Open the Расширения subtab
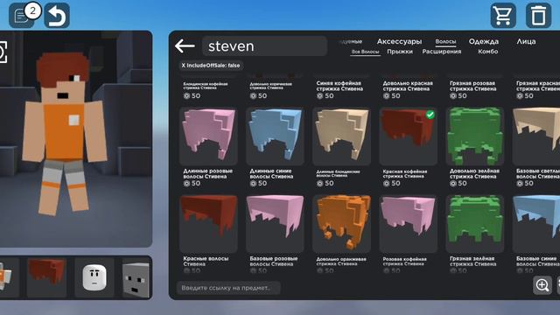The height and width of the screenshot is (315, 560). (x=442, y=52)
